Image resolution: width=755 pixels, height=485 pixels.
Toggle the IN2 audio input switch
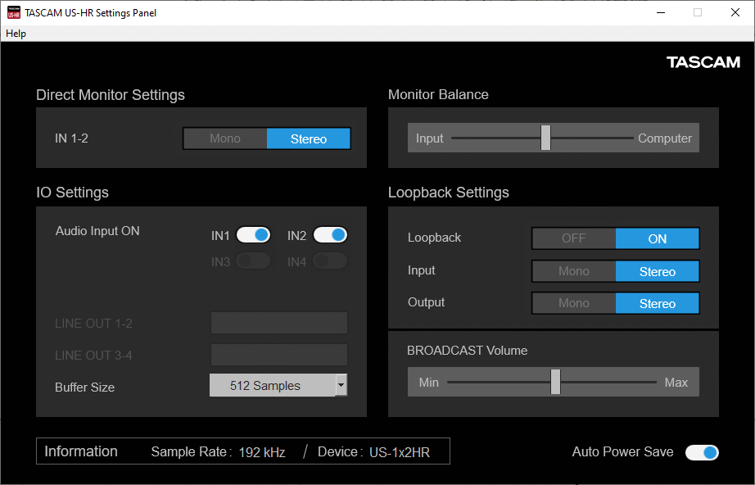pyautogui.click(x=330, y=235)
